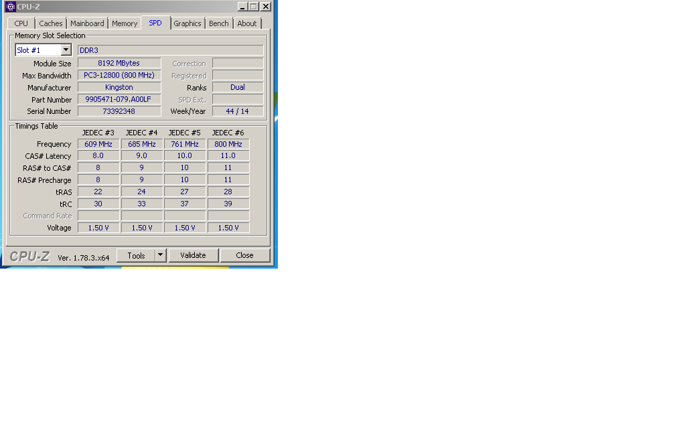Screen dimensions: 675x422
Task: Click the 800 MHz JEDEC #6 frequency cell
Action: (228, 144)
